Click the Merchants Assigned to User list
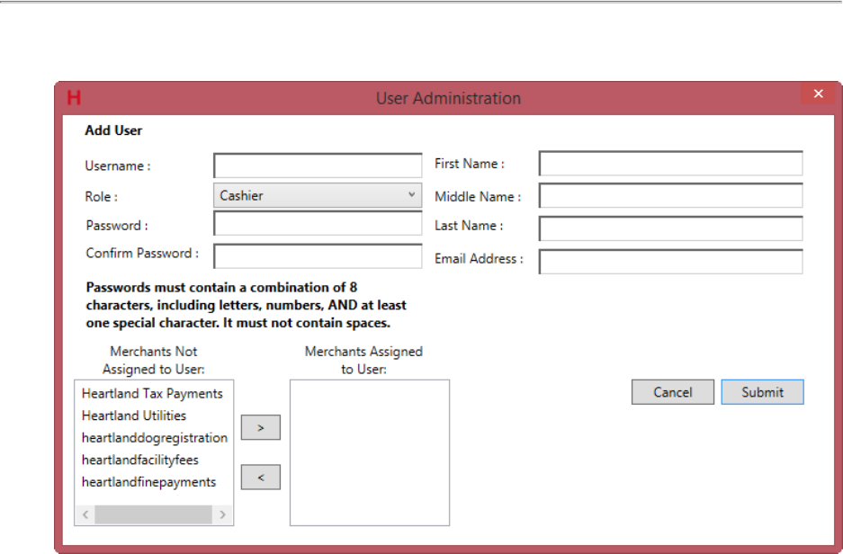 point(370,453)
